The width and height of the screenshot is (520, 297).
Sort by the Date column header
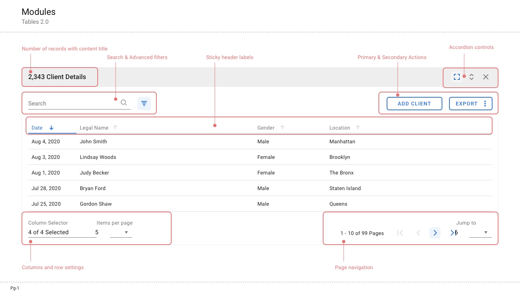coord(37,128)
